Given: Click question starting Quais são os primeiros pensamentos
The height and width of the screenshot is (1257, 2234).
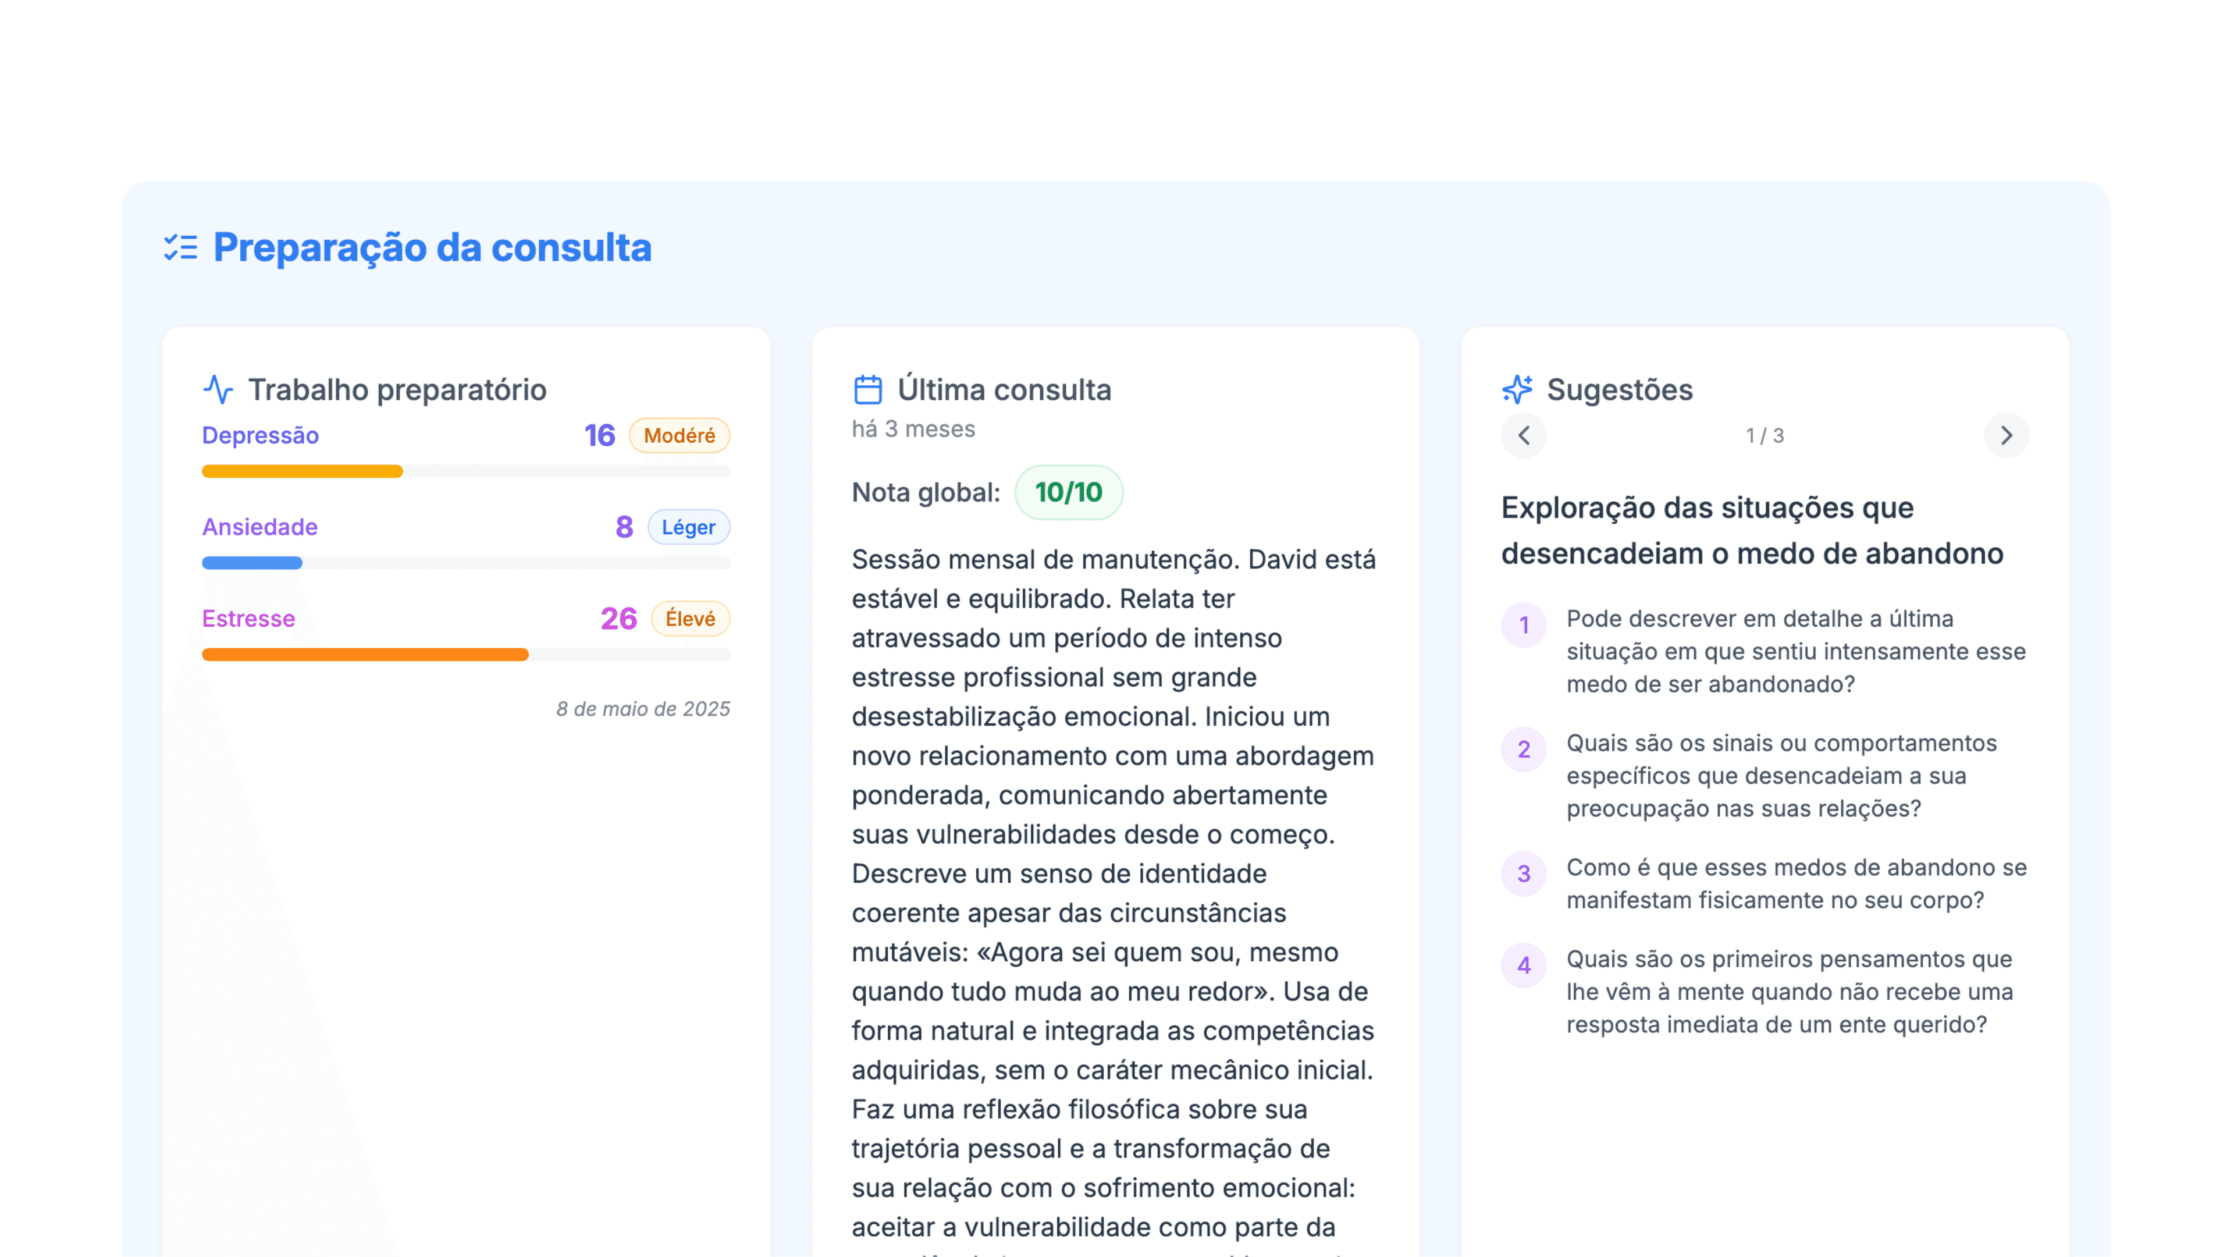Looking at the screenshot, I should pyautogui.click(x=1789, y=992).
